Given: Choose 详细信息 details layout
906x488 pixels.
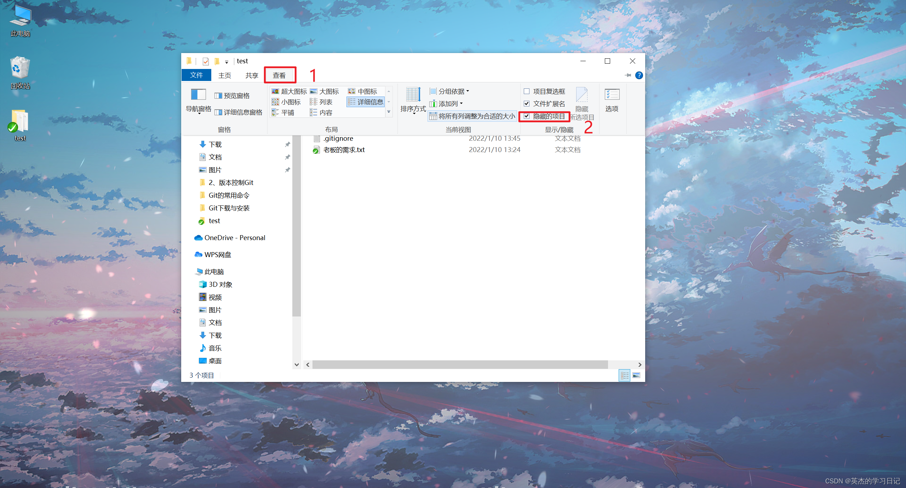Looking at the screenshot, I should tap(366, 102).
